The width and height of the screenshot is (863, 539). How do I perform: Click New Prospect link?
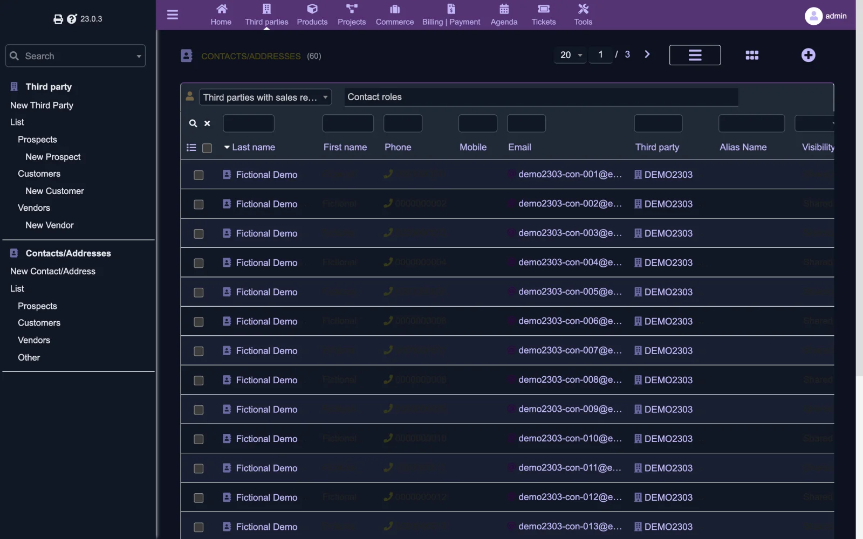click(x=53, y=157)
